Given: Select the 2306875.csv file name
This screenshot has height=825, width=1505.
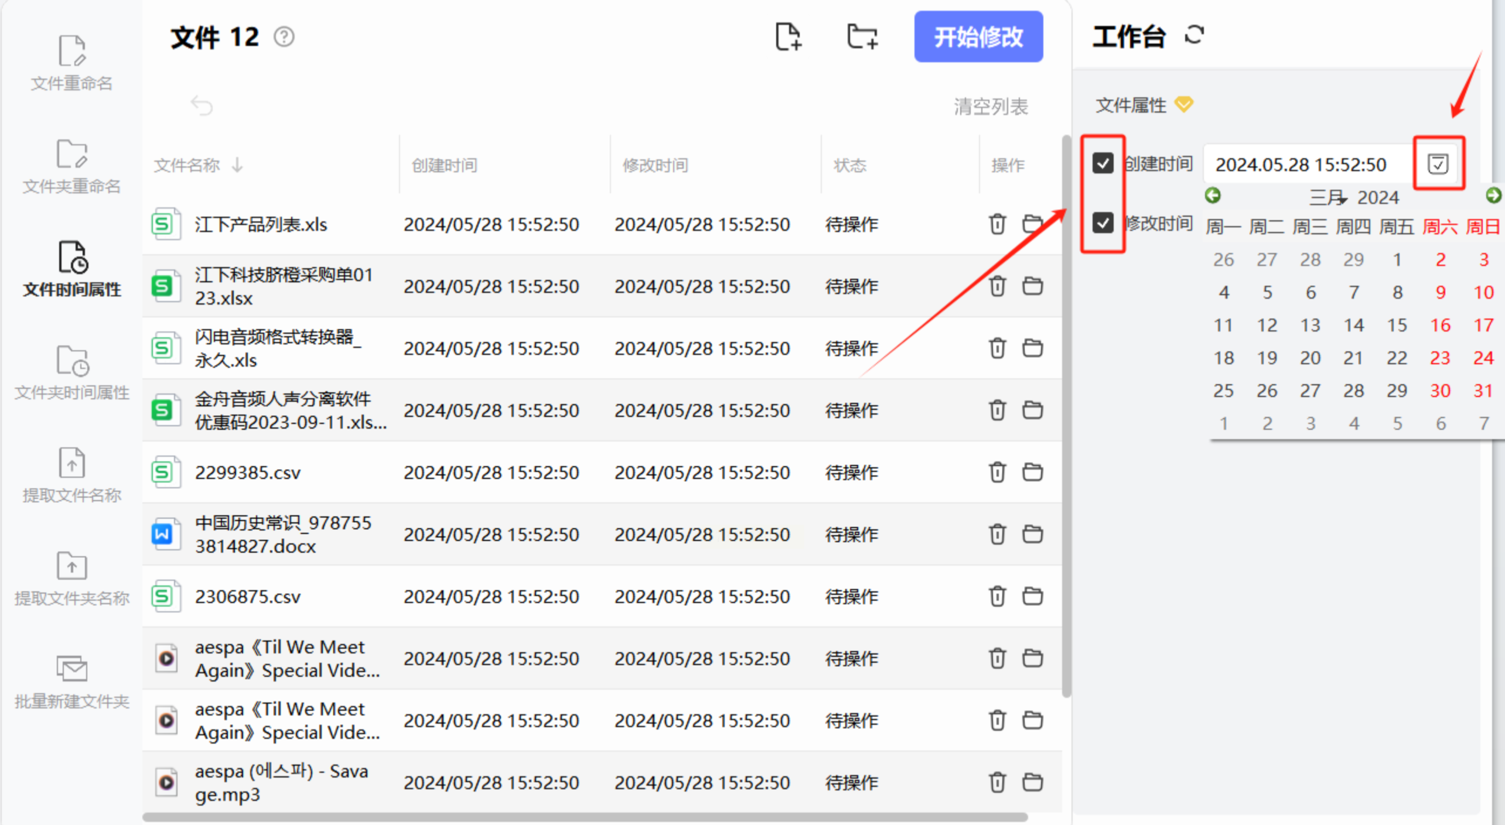Looking at the screenshot, I should click(x=248, y=597).
